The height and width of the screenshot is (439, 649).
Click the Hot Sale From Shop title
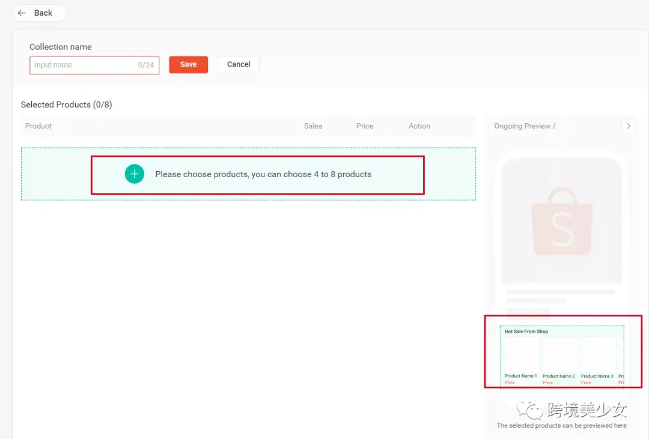tap(526, 332)
